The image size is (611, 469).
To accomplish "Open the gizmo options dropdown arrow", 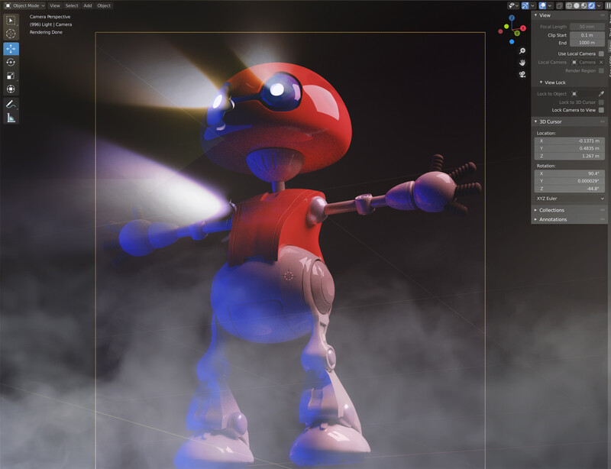I will pyautogui.click(x=532, y=6).
